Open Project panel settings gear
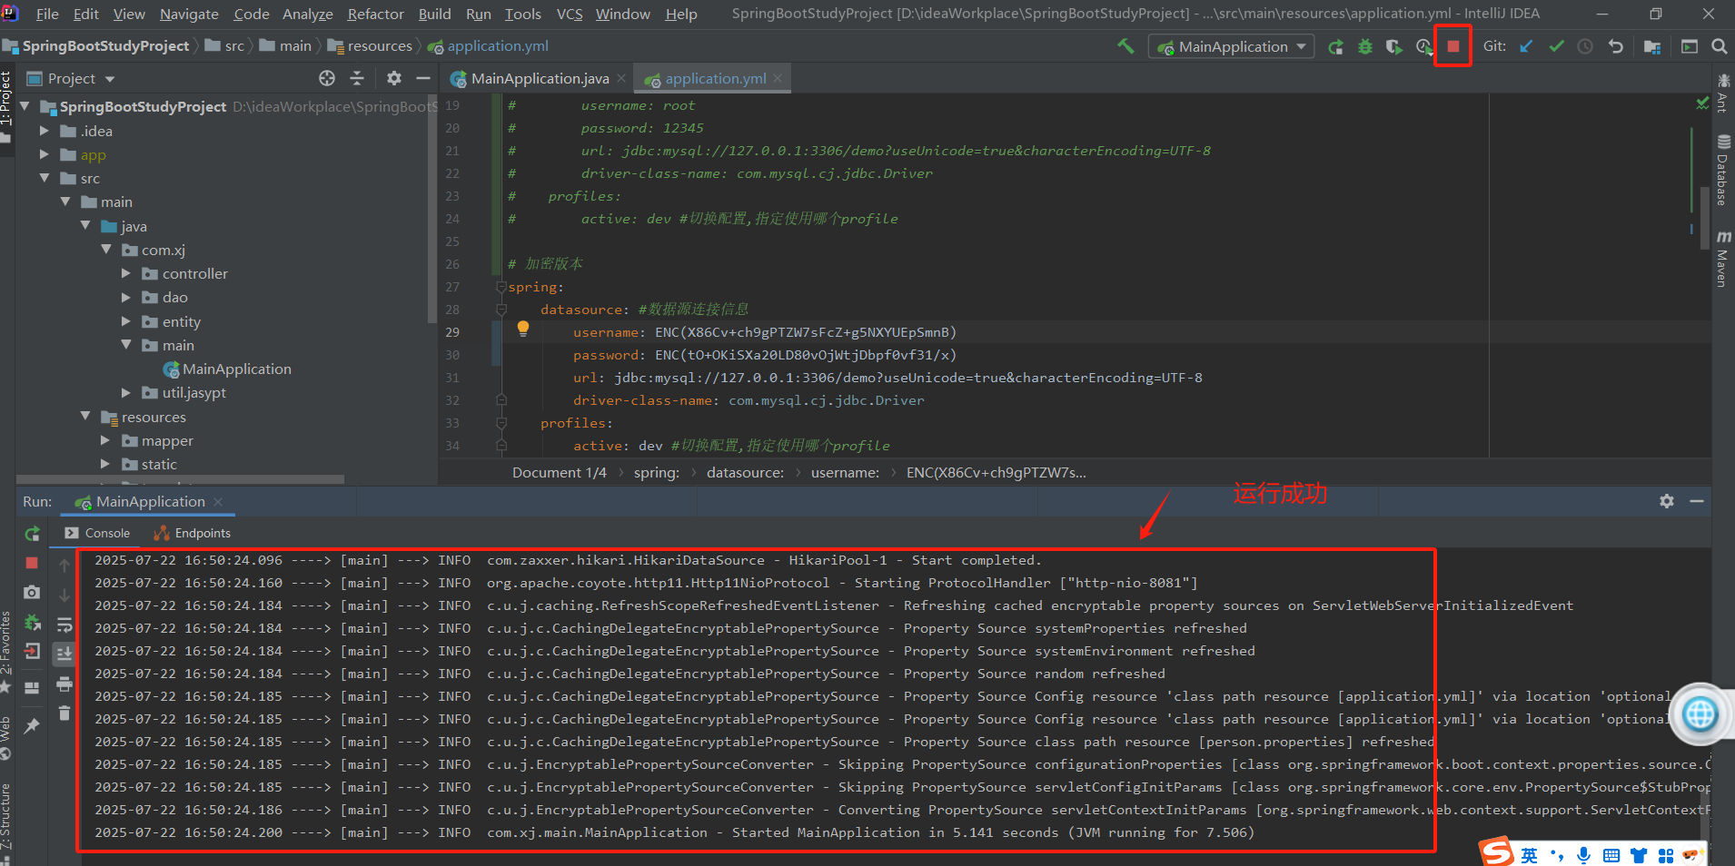 pyautogui.click(x=393, y=78)
